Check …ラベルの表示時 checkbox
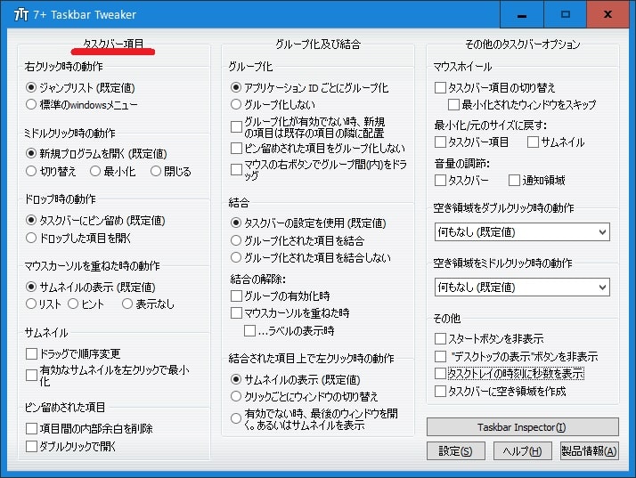The width and height of the screenshot is (636, 478). tap(249, 331)
